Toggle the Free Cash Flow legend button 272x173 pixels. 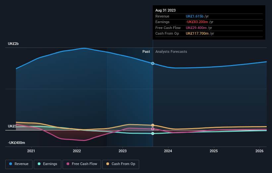click(x=82, y=164)
